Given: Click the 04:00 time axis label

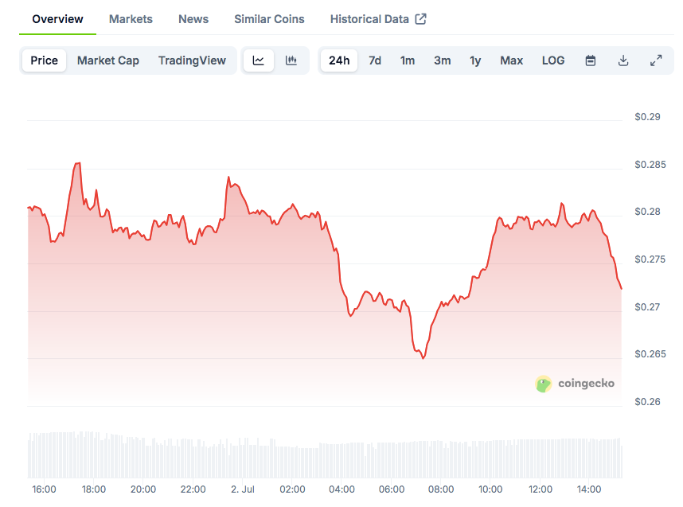Looking at the screenshot, I should (x=342, y=489).
